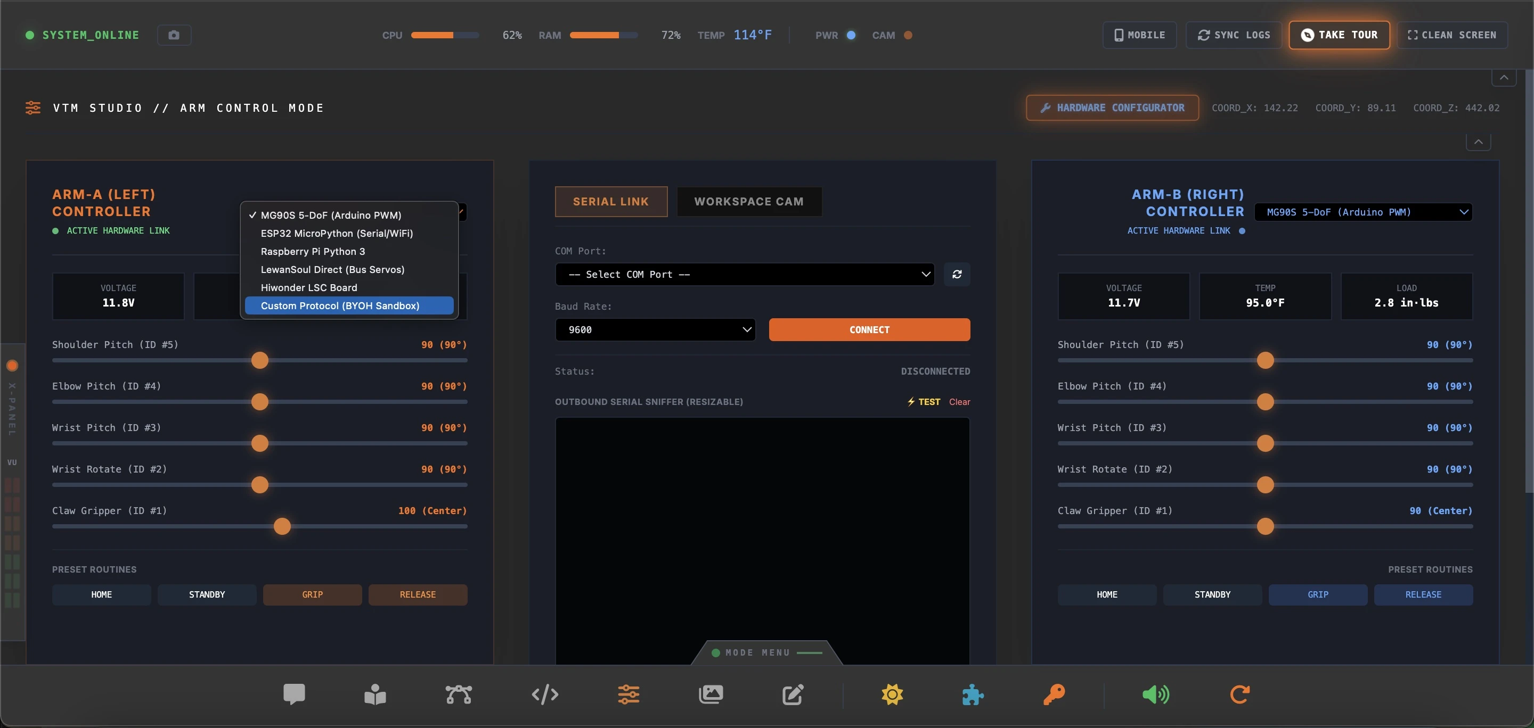Click the orange dot on X-PANEL sidebar
Image resolution: width=1534 pixels, height=728 pixels.
[x=12, y=365]
